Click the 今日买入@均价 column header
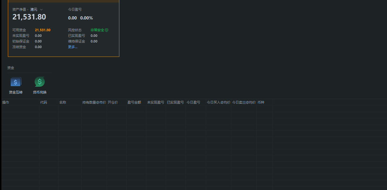The image size is (387, 190). pos(219,102)
